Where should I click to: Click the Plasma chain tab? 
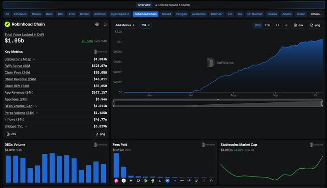click(272, 14)
